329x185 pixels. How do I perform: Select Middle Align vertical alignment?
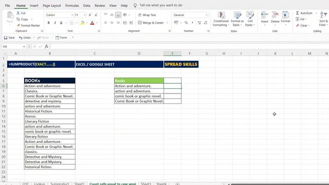point(112,15)
